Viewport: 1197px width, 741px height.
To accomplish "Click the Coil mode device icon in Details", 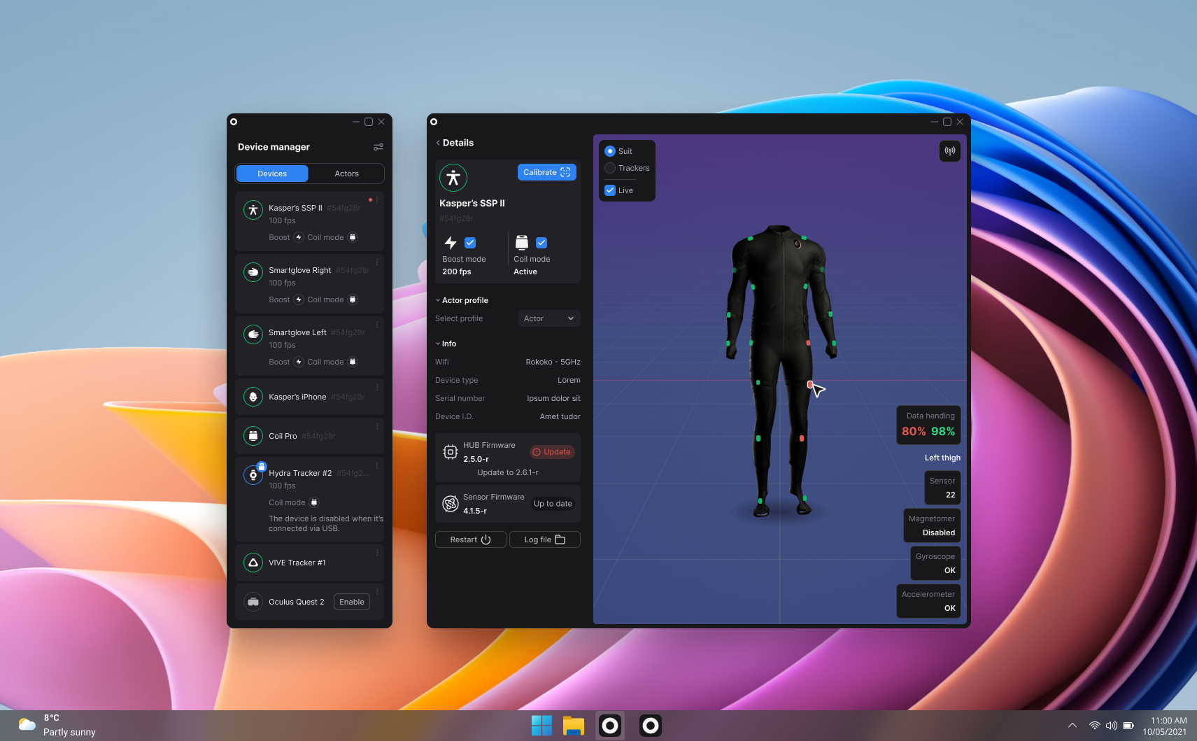I will coord(522,243).
